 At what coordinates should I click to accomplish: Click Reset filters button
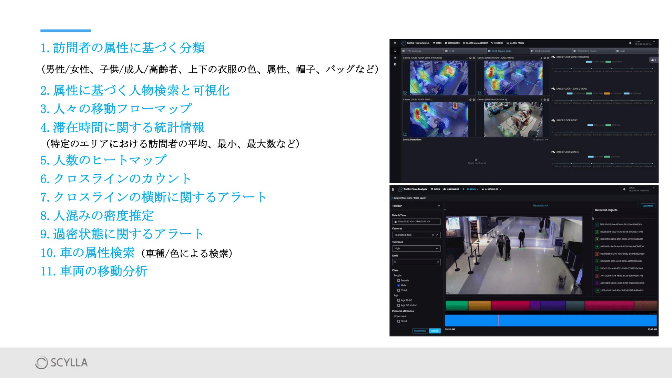(x=420, y=331)
